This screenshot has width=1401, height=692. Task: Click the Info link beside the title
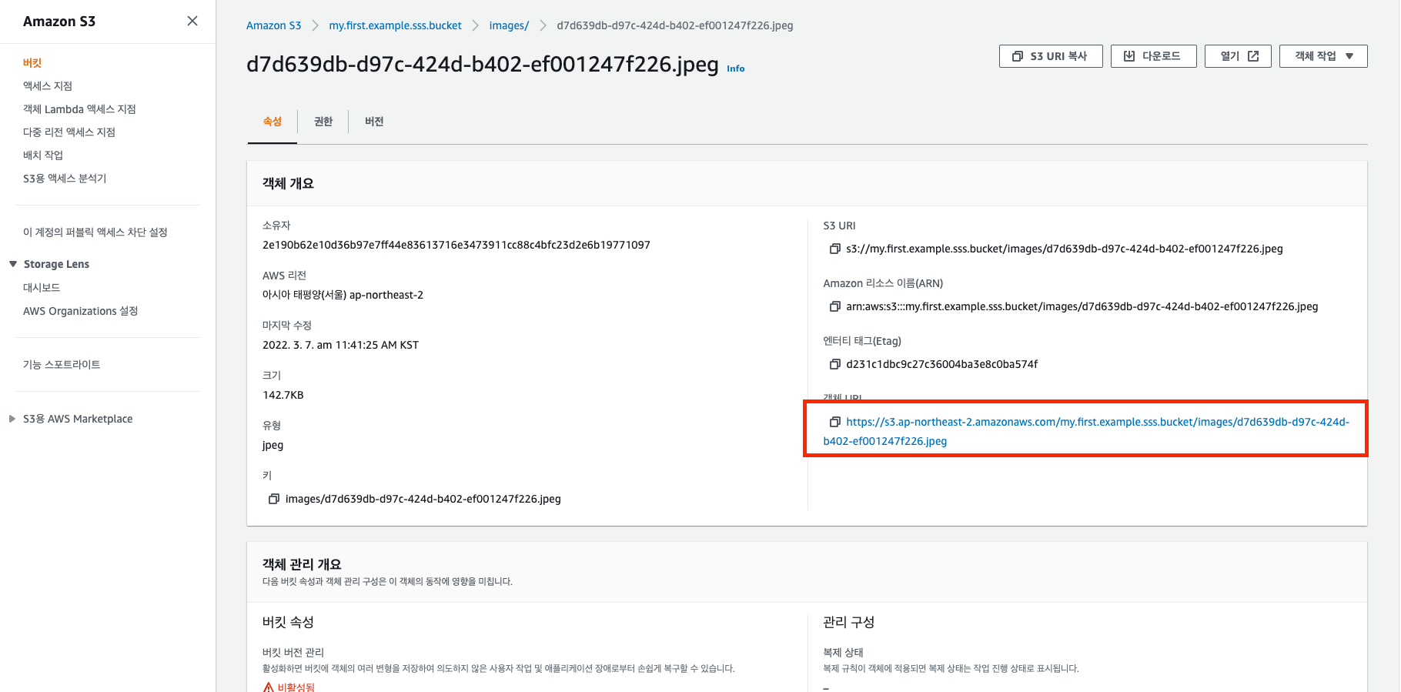(736, 69)
